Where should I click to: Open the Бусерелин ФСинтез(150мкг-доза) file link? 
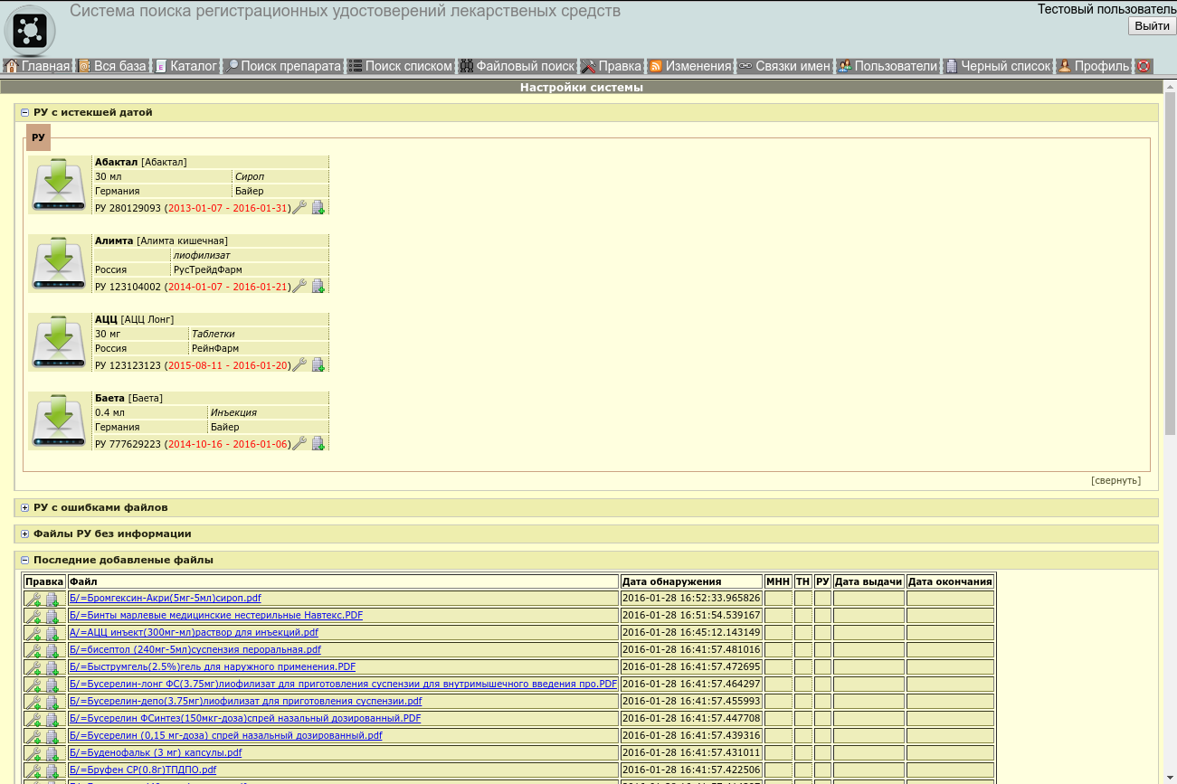(x=245, y=719)
